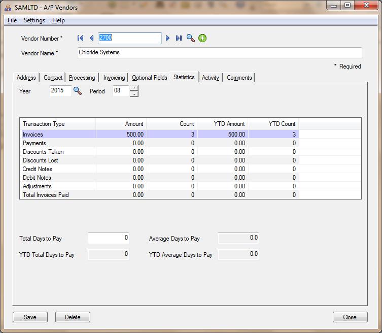The height and width of the screenshot is (333, 382).
Task: Click the YTD Count column header
Action: coord(273,123)
